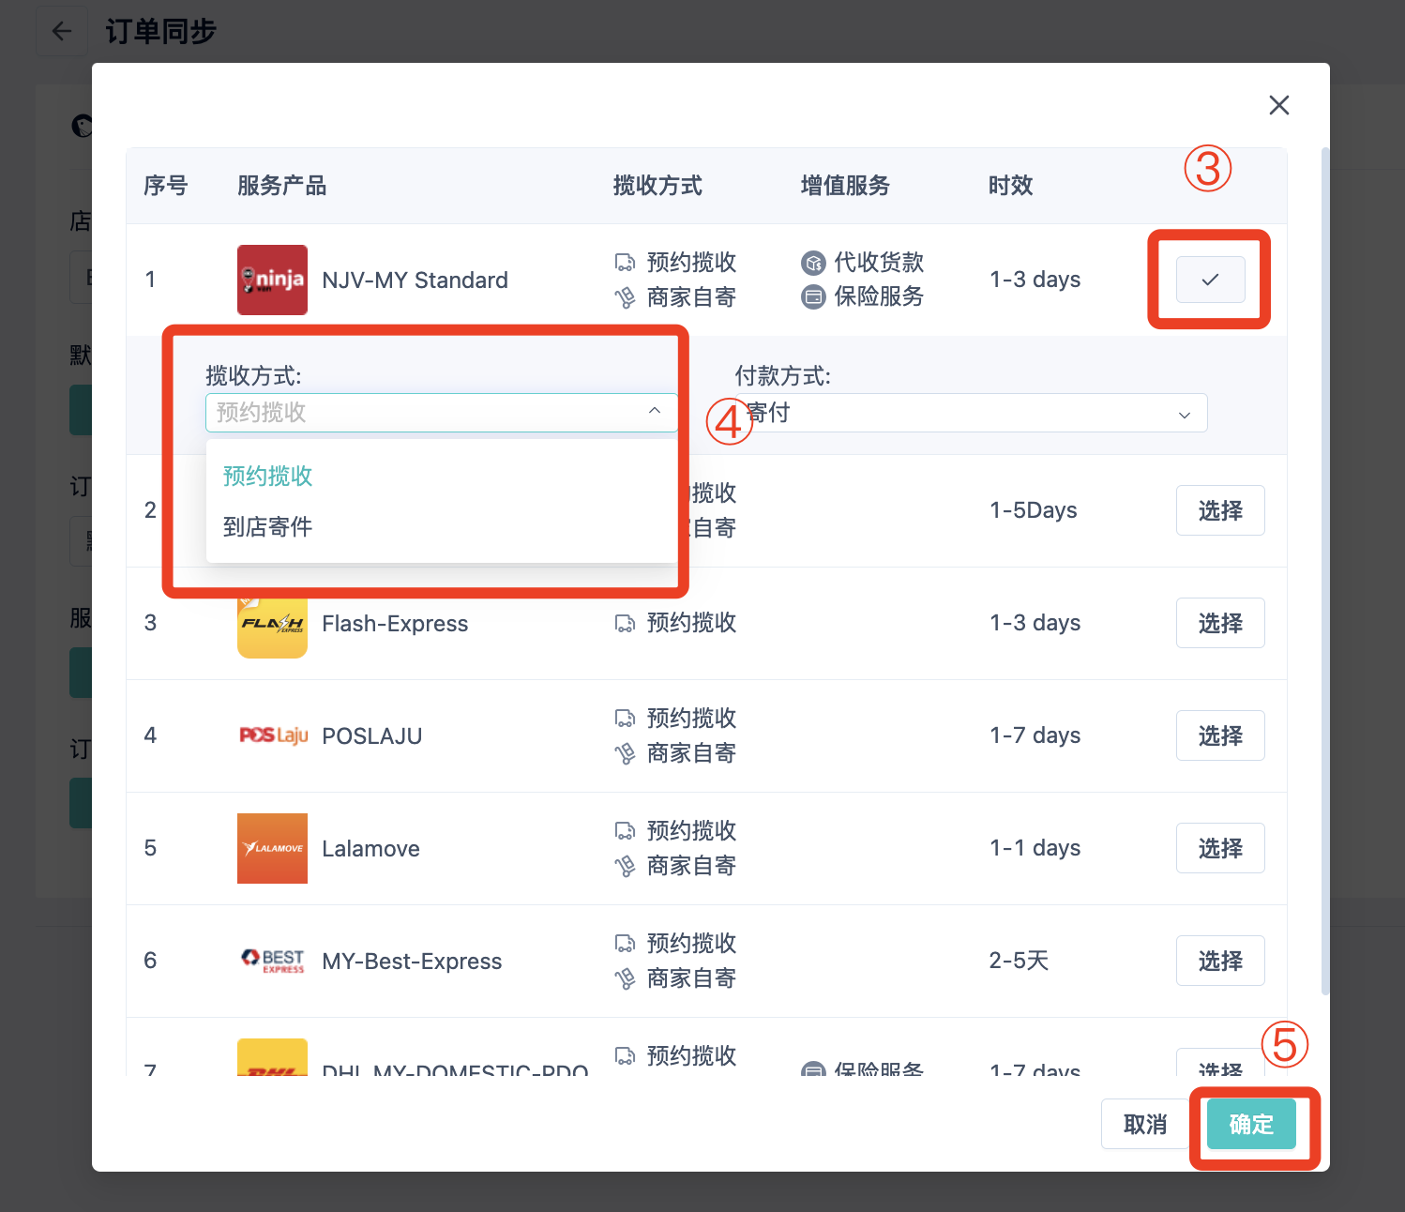Click the 预约揽收 icon in Flash-Express row
The image size is (1405, 1212).
tap(625, 623)
